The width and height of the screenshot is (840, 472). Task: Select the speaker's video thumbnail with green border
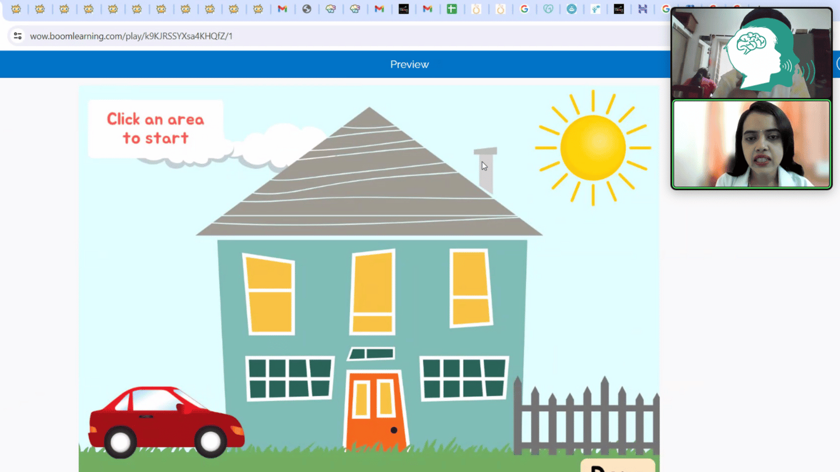tap(751, 145)
